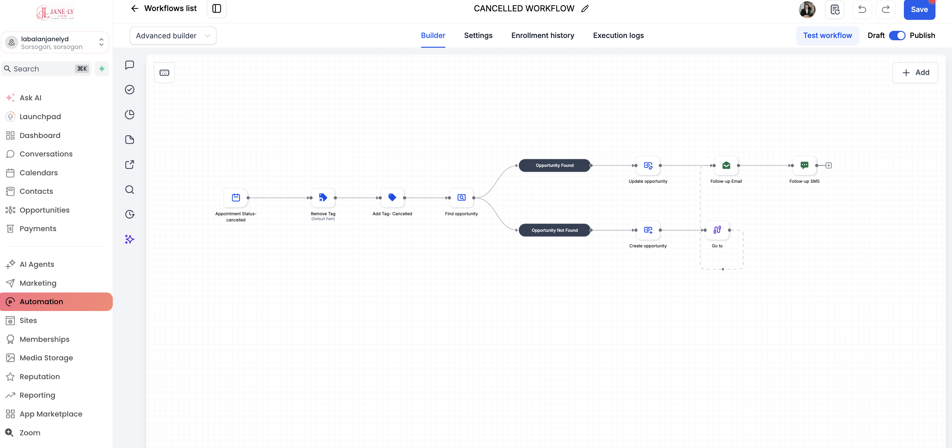Open the sticky notes icon
This screenshot has height=448, width=952.
coord(129,140)
